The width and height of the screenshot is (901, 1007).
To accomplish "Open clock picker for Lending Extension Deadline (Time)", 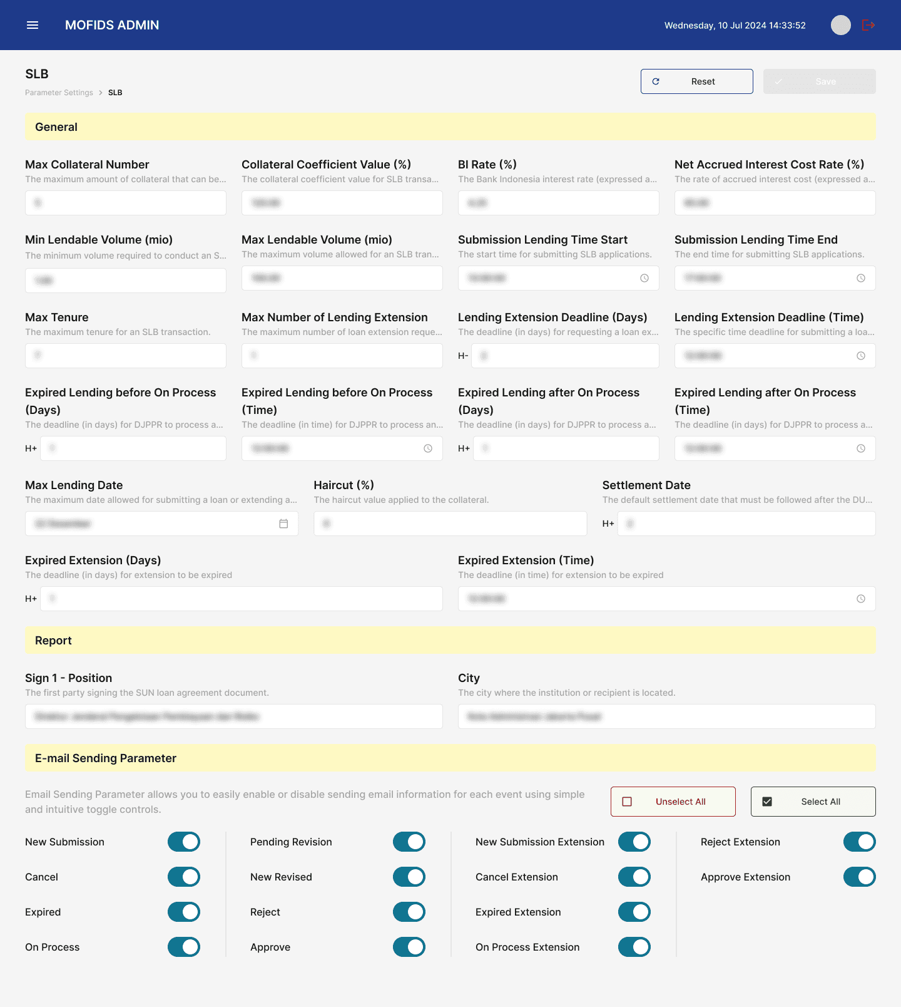I will pyautogui.click(x=861, y=356).
